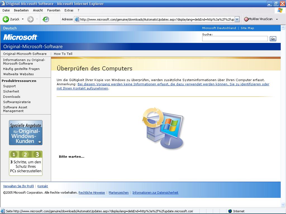Click the scrollbar up arrow

pyautogui.click(x=283, y=28)
